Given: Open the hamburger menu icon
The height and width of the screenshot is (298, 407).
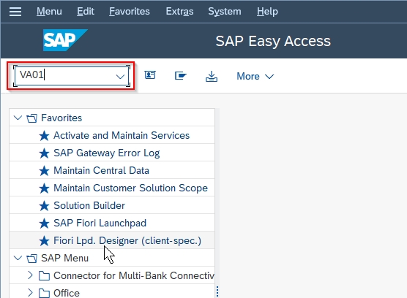Looking at the screenshot, I should click(15, 12).
